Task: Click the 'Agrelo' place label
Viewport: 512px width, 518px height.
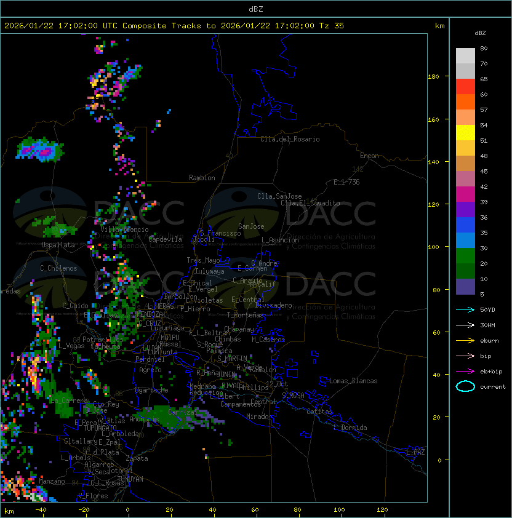Action: point(150,370)
